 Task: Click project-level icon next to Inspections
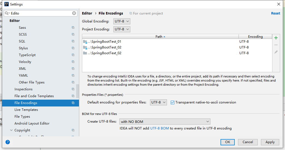click(73, 89)
